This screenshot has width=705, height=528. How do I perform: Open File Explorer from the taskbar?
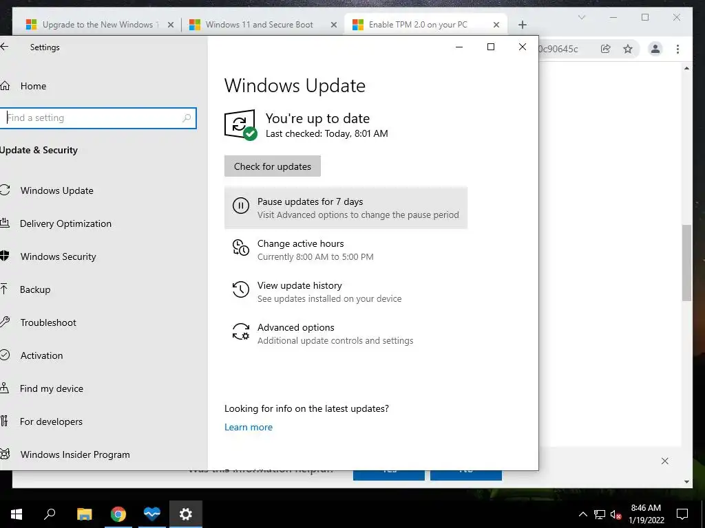coord(84,514)
